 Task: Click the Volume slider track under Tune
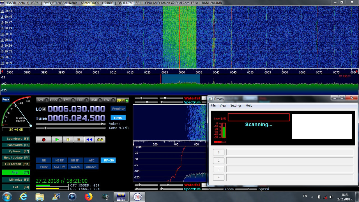pyautogui.click(x=71, y=124)
